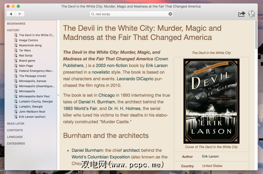The height and width of the screenshot is (174, 263).
Task: Select 'Minneapolis (disambigua...' in history
Action: click(x=37, y=86)
